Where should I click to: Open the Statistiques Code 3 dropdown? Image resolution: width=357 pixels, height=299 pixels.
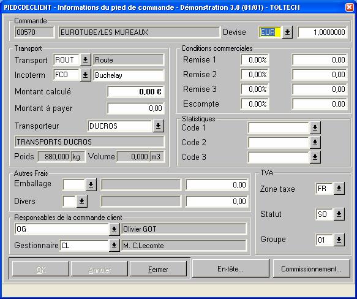point(315,157)
